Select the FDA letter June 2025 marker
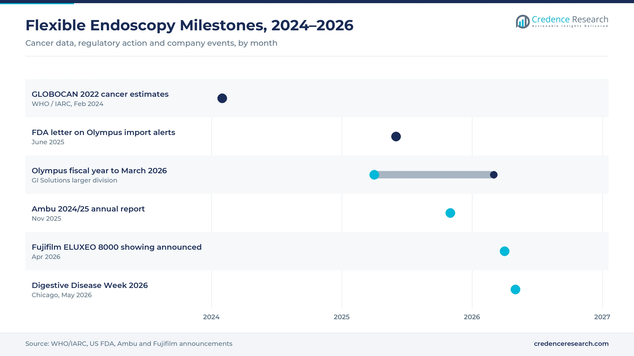The width and height of the screenshot is (634, 356). [x=396, y=137]
